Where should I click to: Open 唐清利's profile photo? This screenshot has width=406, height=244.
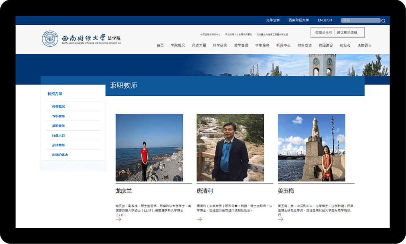[230, 148]
